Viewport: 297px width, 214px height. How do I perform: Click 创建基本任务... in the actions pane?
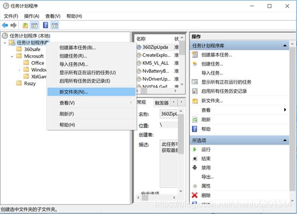tap(217, 55)
